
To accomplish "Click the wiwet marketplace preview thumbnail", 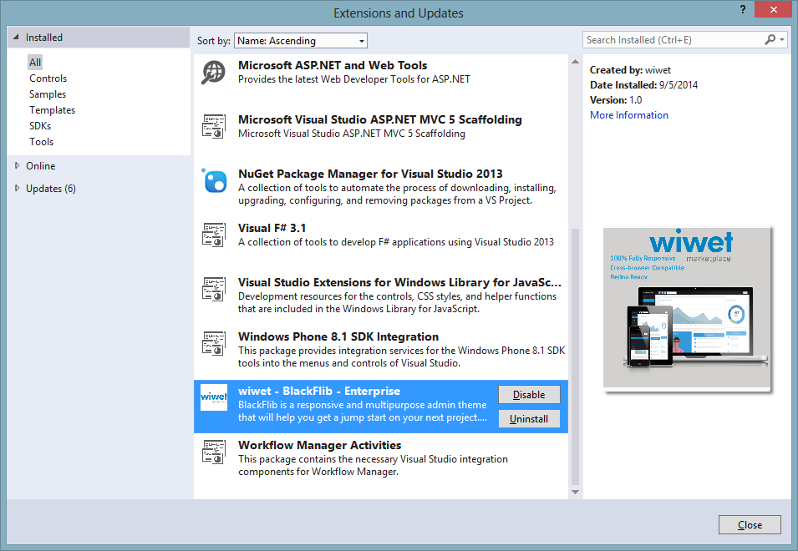I will click(687, 308).
